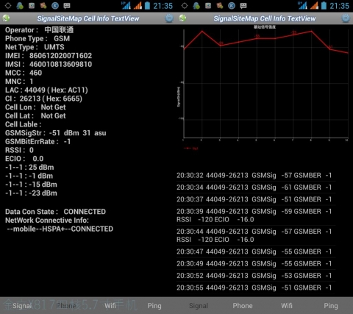Tap red Sig1 legend marker under chart
The image size is (353, 314).
click(188, 149)
